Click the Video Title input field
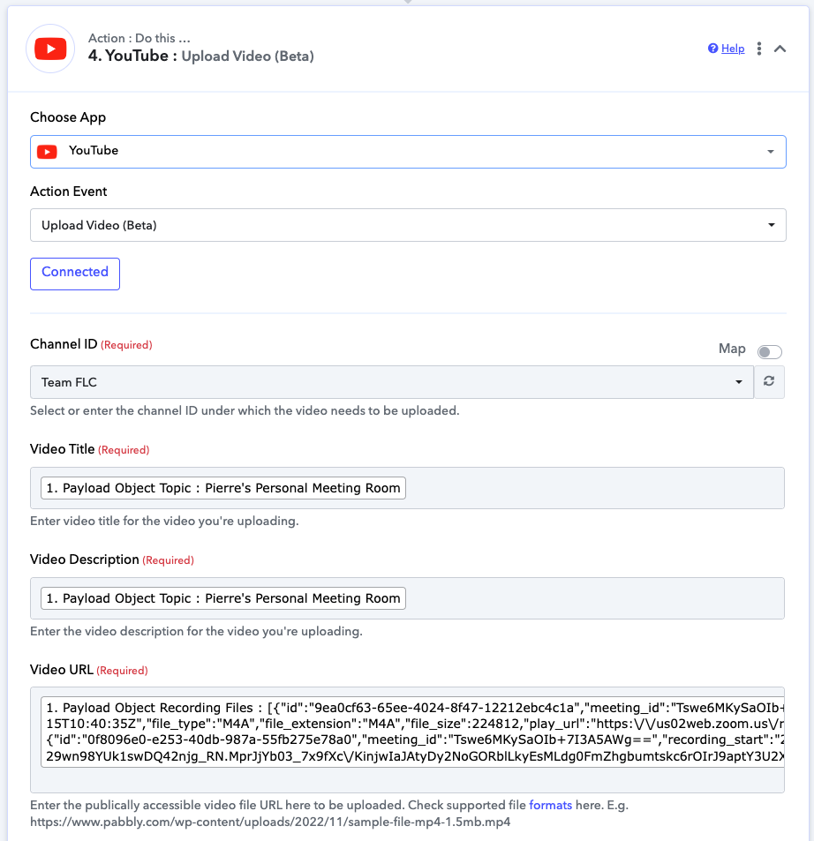 click(x=407, y=488)
